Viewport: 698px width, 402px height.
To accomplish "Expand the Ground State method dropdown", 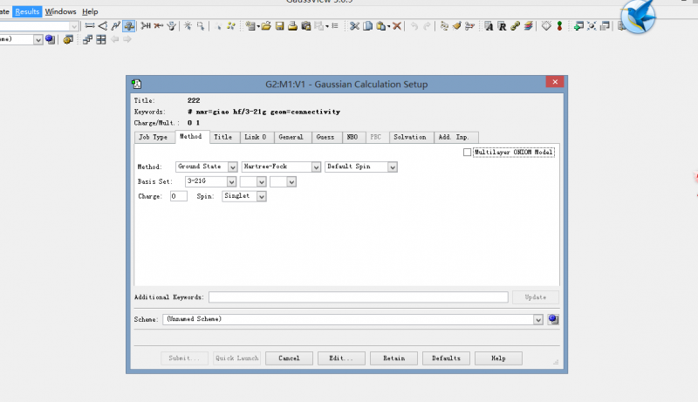I will (232, 167).
